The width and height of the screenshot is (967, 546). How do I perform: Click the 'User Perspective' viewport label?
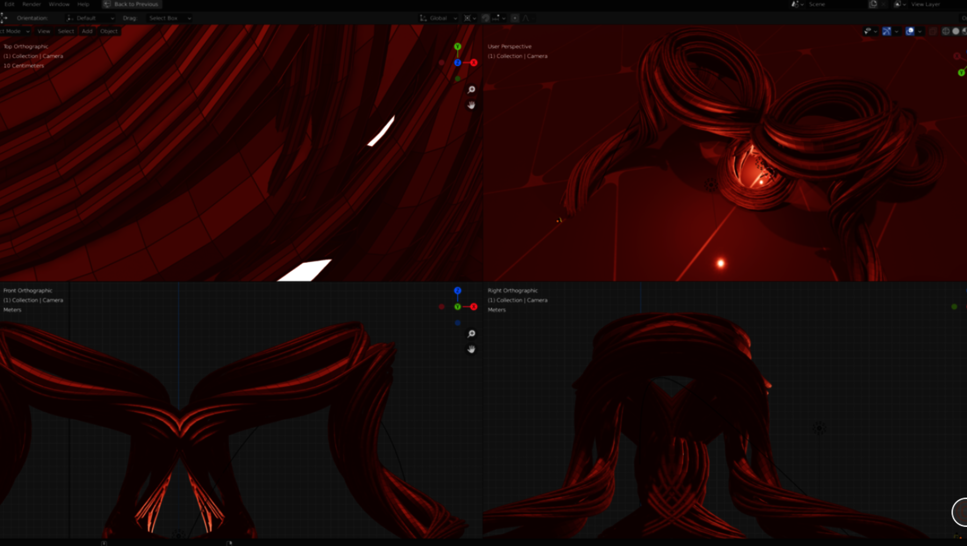[x=509, y=47]
